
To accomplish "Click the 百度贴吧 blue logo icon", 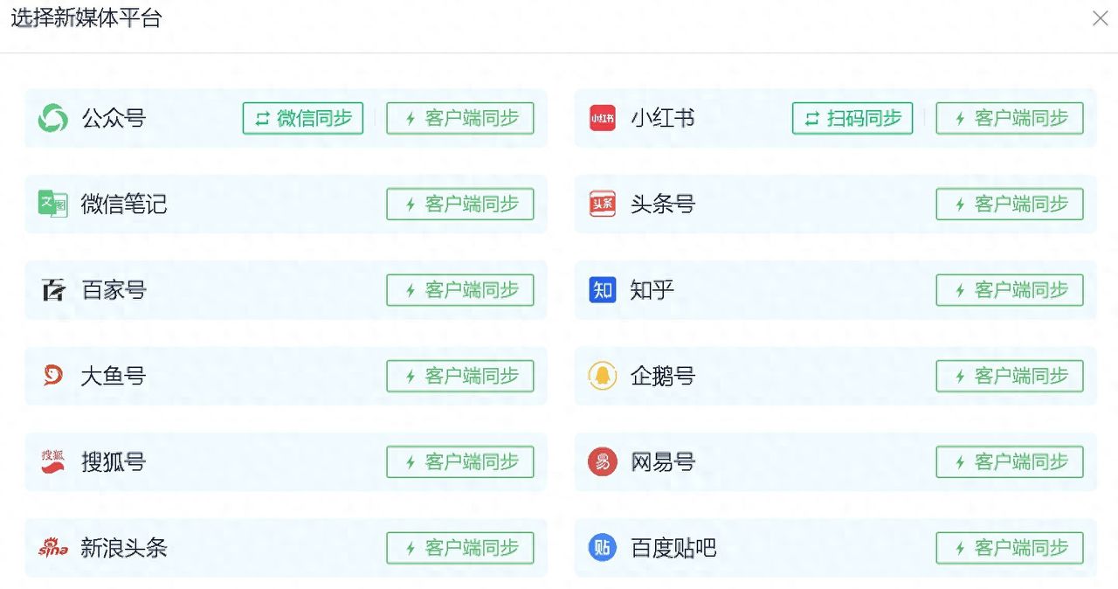I will coord(603,548).
